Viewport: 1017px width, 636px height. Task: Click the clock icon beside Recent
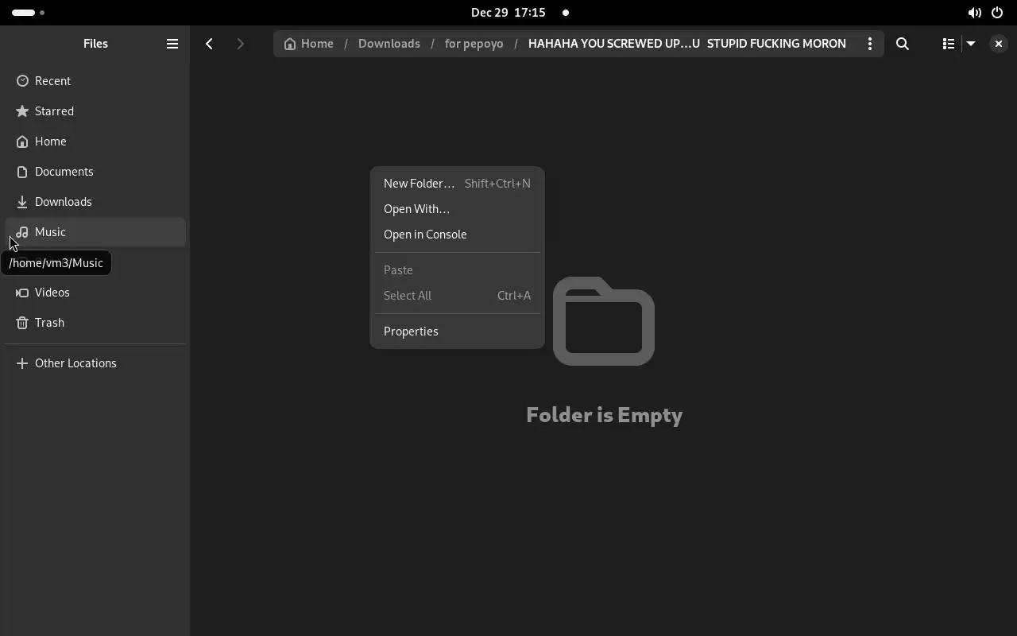[22, 81]
